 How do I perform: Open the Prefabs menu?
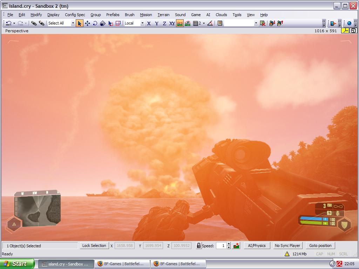(x=113, y=15)
